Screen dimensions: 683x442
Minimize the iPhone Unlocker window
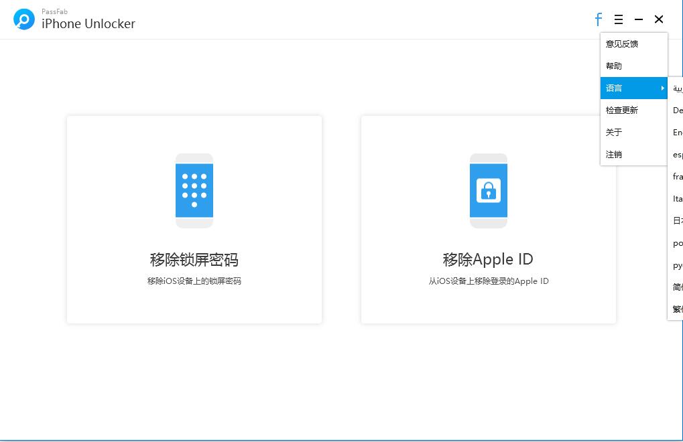pos(639,19)
